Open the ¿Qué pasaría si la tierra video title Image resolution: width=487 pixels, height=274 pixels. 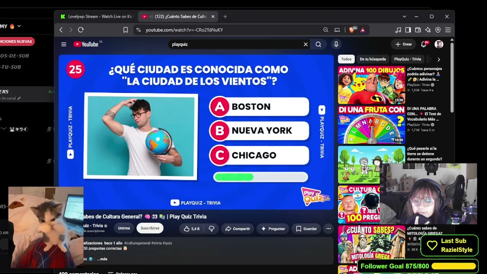[425, 154]
